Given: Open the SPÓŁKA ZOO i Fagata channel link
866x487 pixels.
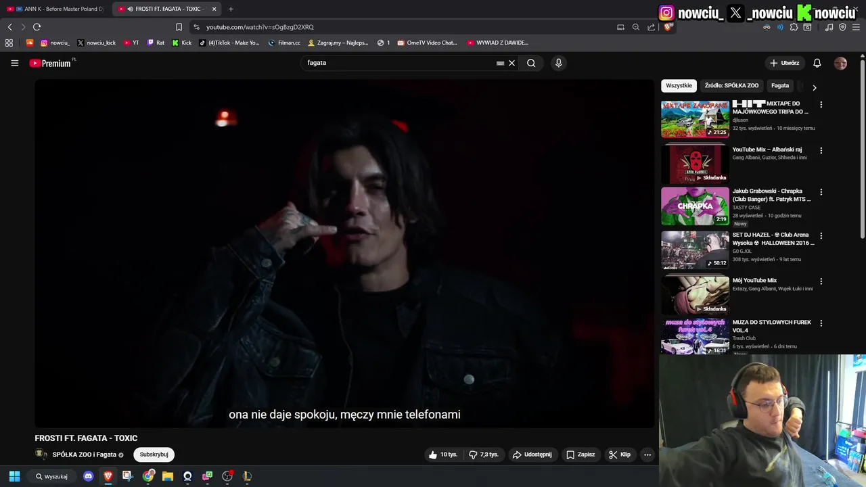Looking at the screenshot, I should click(85, 455).
